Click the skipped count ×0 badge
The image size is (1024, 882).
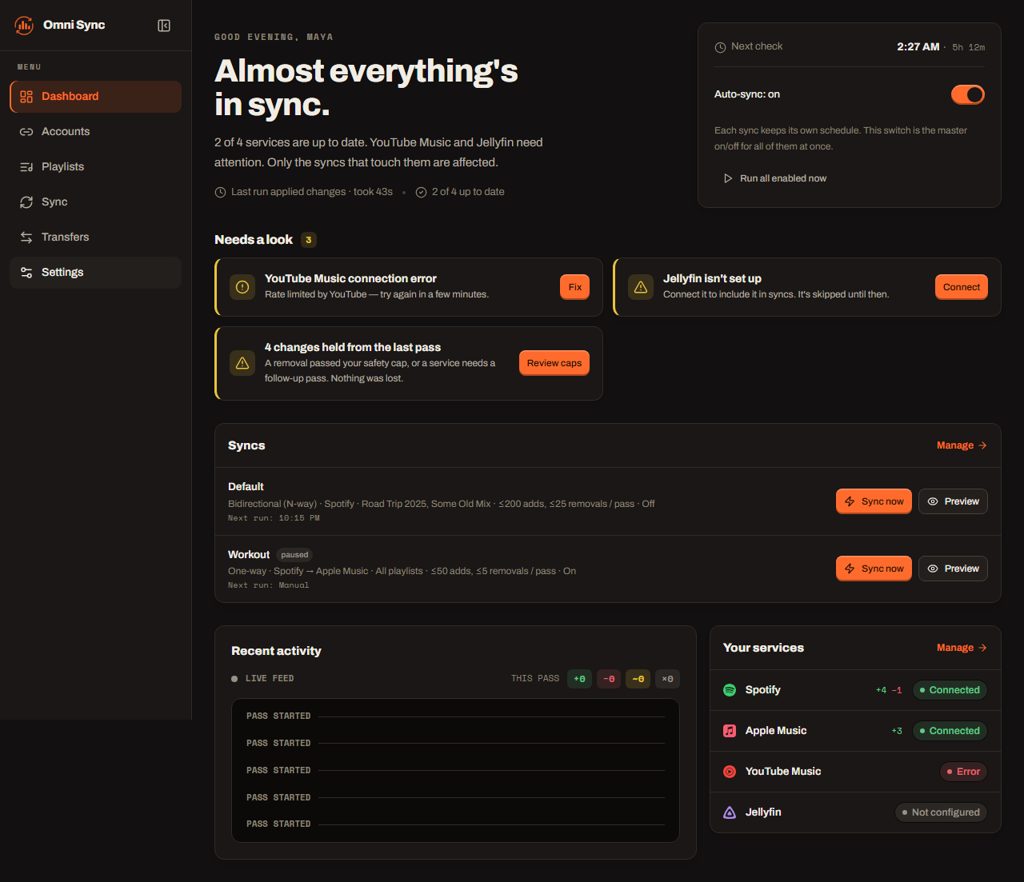(667, 679)
